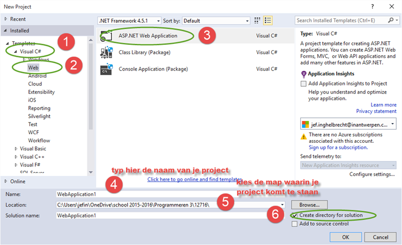The image size is (402, 245).
Task: Expand the Visual C++ tree node
Action: coord(16,157)
